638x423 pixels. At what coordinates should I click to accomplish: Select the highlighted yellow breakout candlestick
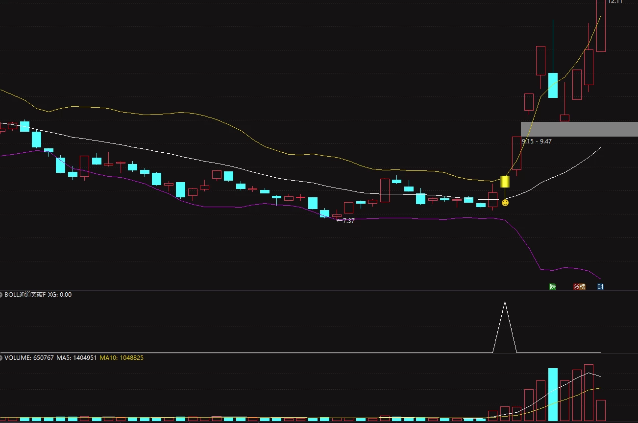point(505,182)
